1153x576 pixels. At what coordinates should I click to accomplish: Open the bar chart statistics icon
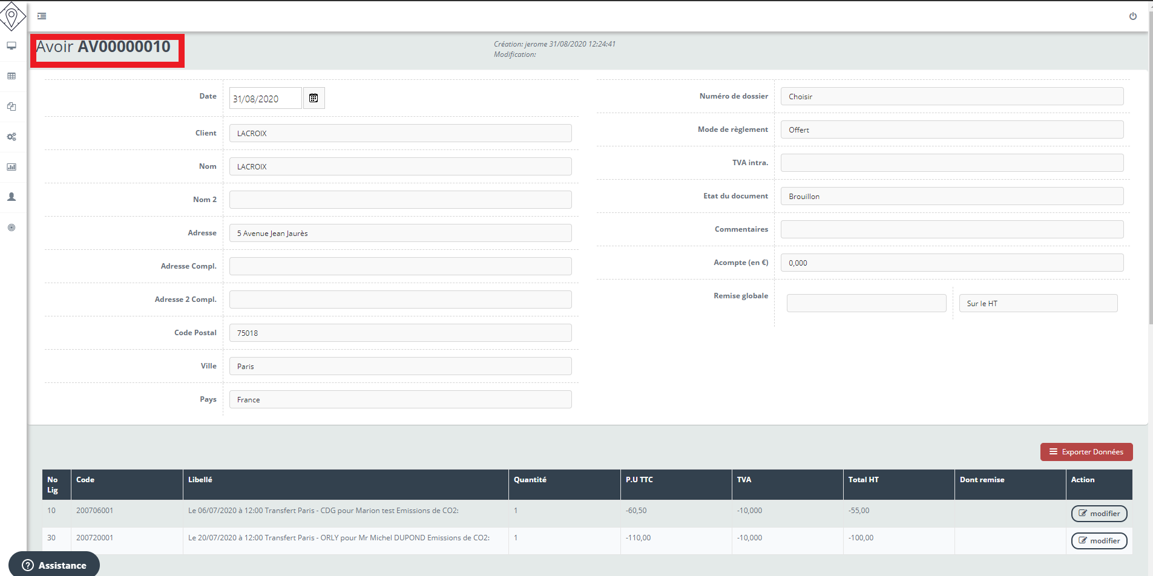tap(11, 167)
